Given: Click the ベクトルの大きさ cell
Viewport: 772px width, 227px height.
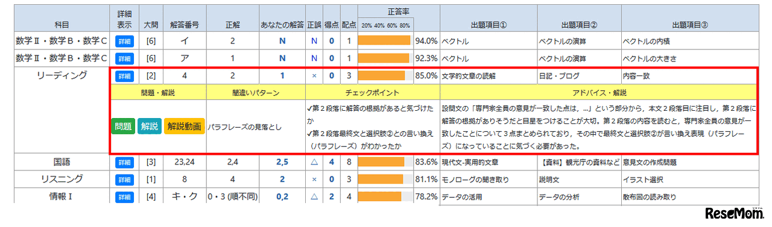Looking at the screenshot, I should pos(689,58).
